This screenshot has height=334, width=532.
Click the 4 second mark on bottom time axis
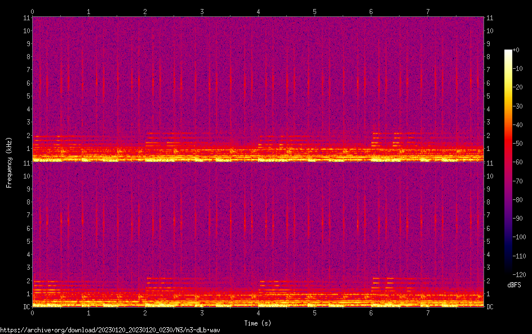(258, 313)
